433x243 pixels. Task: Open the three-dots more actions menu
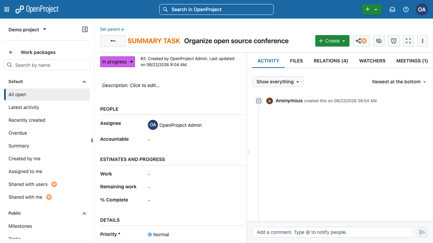click(423, 41)
